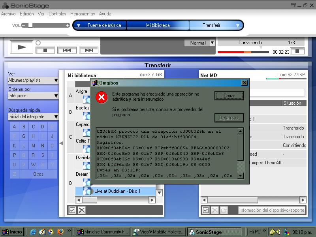Filter by letter C in quick search

[33, 127]
